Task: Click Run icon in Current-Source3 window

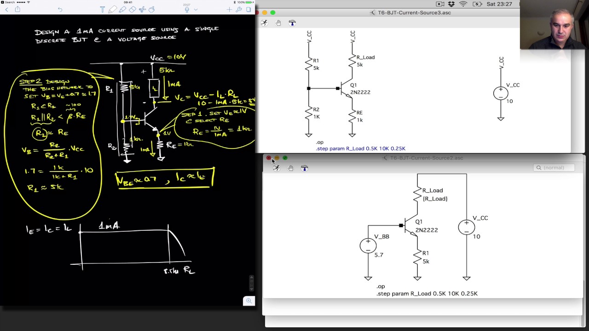Action: pyautogui.click(x=264, y=23)
